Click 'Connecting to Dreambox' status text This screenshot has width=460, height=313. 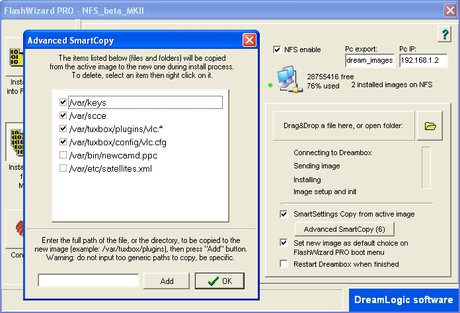[x=332, y=153]
